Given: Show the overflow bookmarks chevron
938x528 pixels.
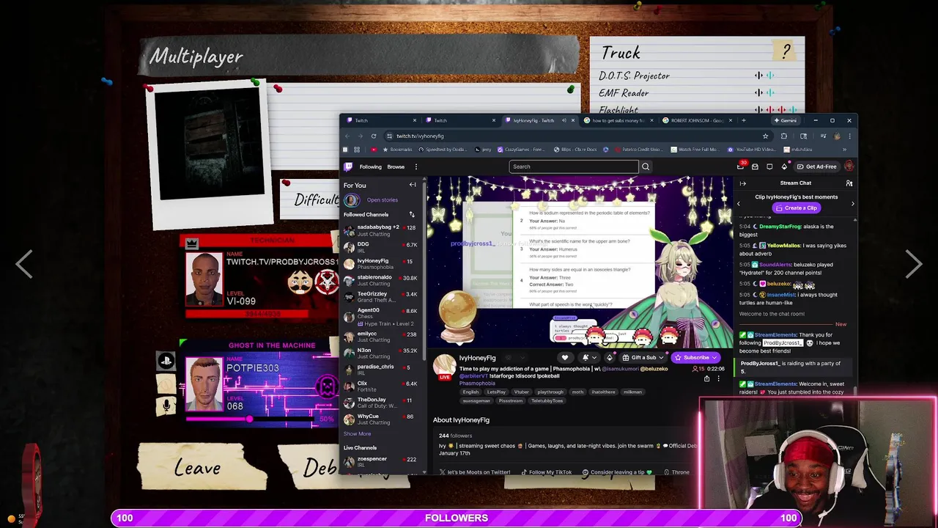Looking at the screenshot, I should pos(845,150).
